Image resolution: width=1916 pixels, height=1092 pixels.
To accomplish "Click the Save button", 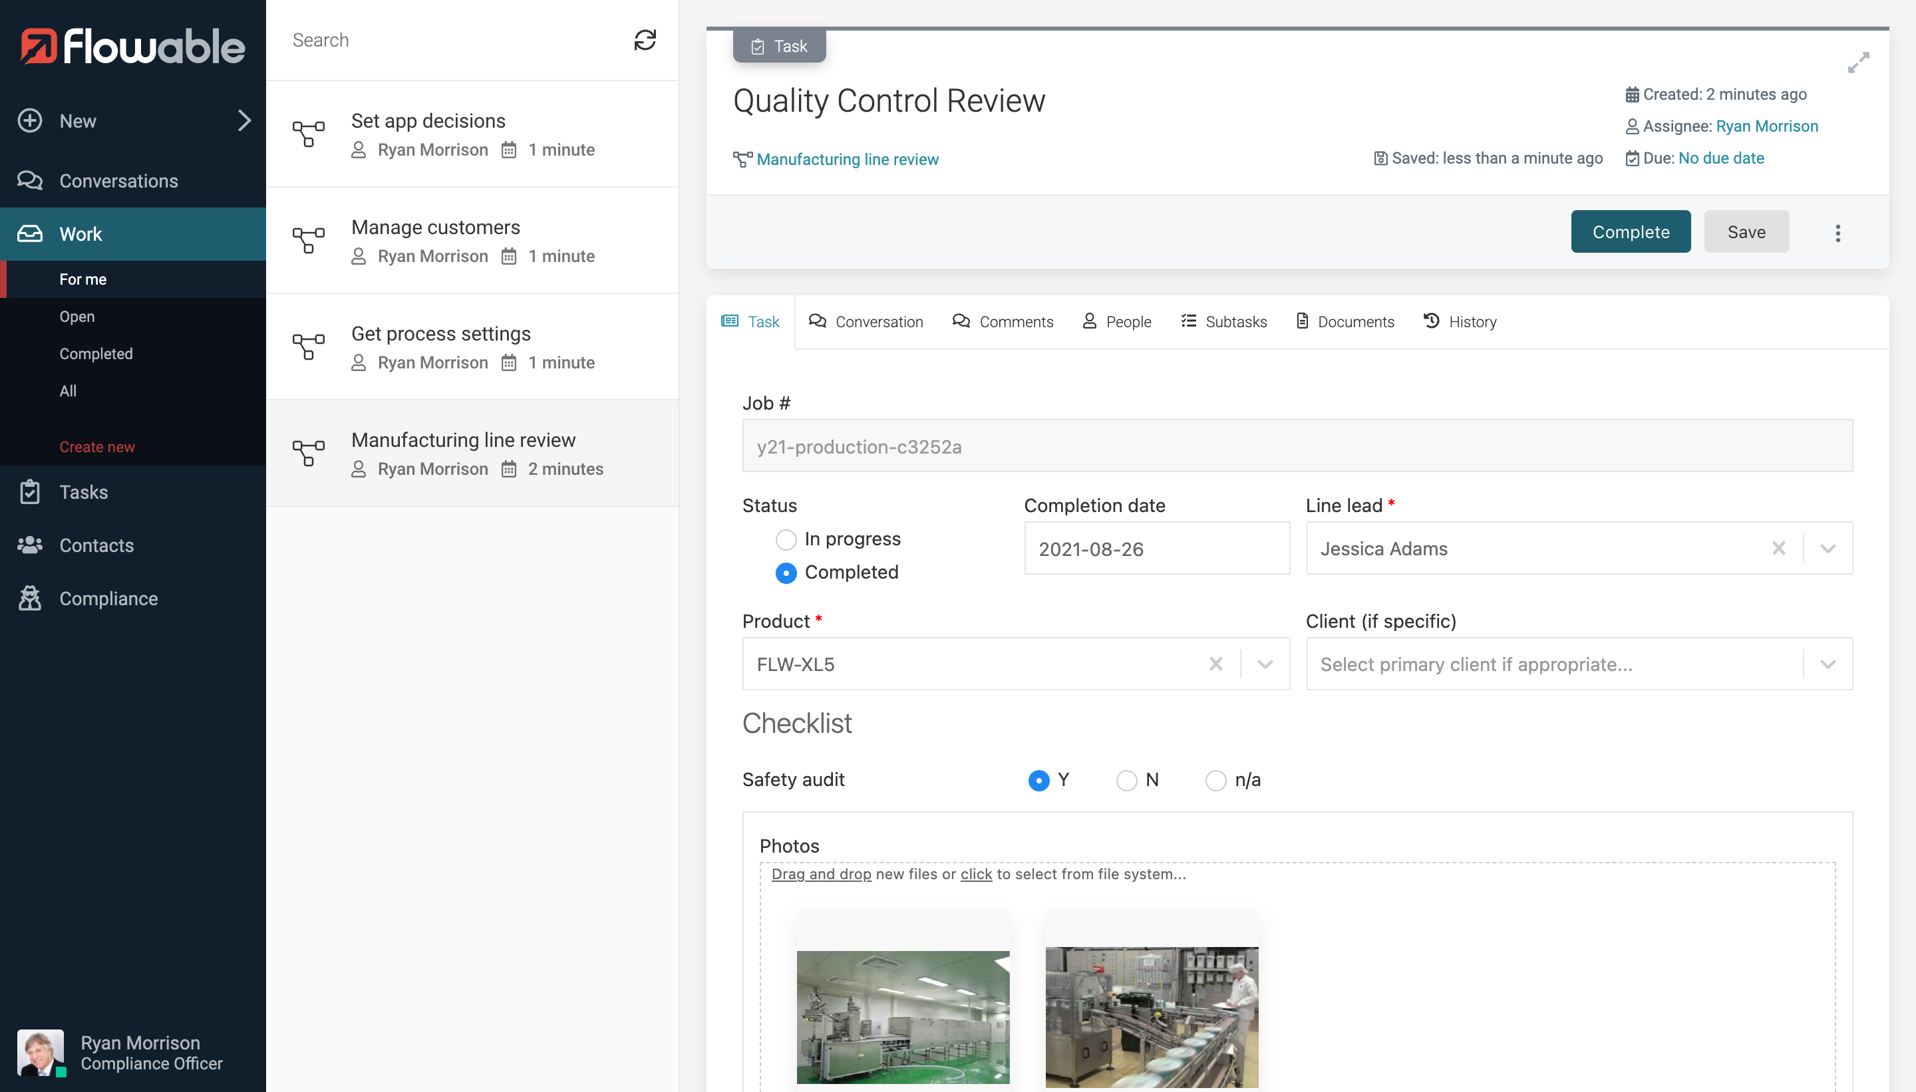I will [1746, 231].
